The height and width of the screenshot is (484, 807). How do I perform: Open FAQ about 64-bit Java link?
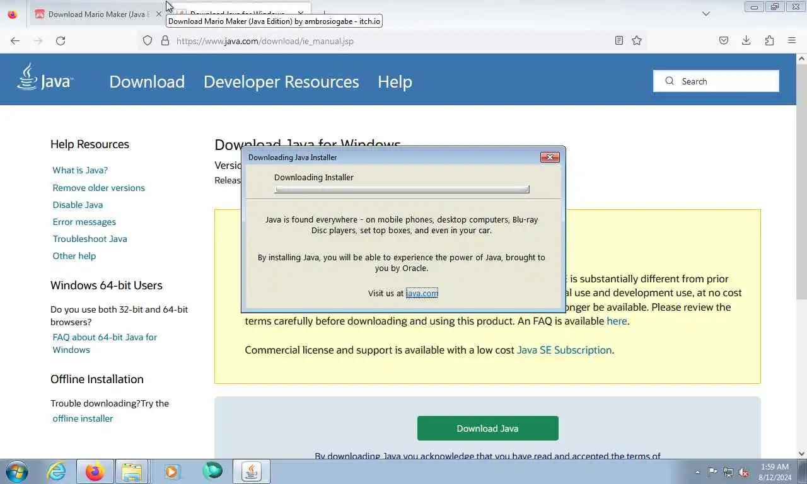pos(105,343)
